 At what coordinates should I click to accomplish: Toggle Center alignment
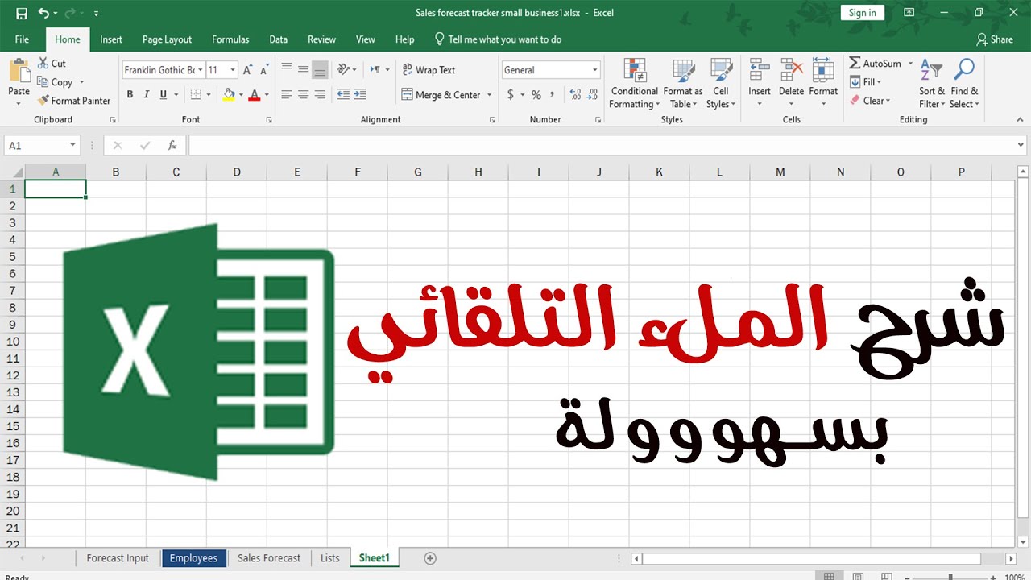tap(303, 94)
